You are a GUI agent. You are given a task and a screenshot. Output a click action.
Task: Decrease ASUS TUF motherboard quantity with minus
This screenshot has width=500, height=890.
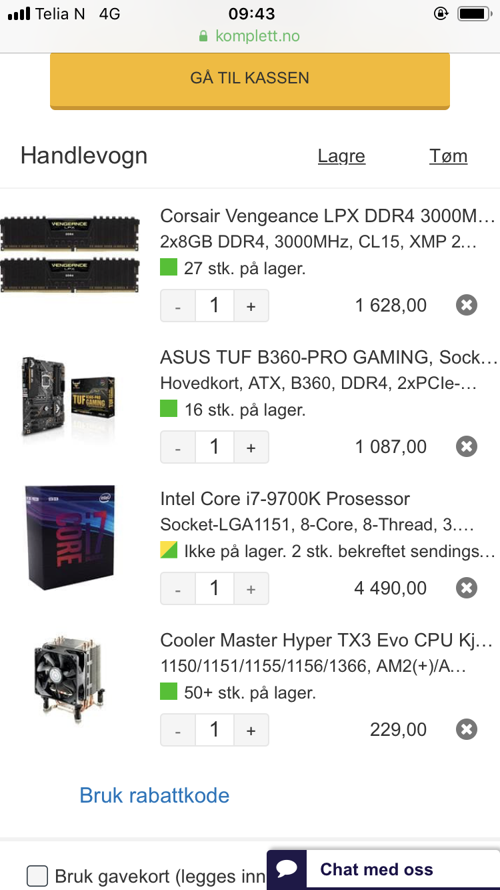tap(178, 447)
